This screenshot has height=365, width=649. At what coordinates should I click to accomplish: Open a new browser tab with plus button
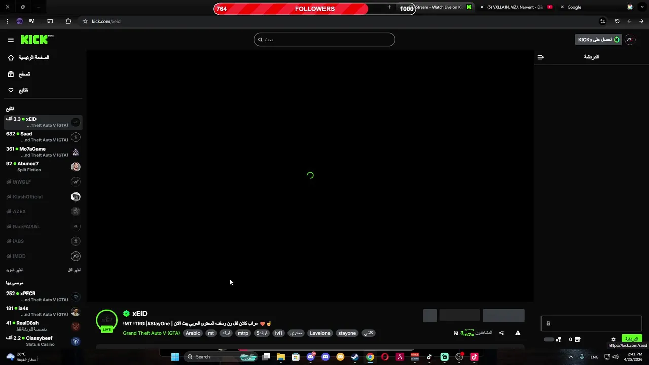389,7
